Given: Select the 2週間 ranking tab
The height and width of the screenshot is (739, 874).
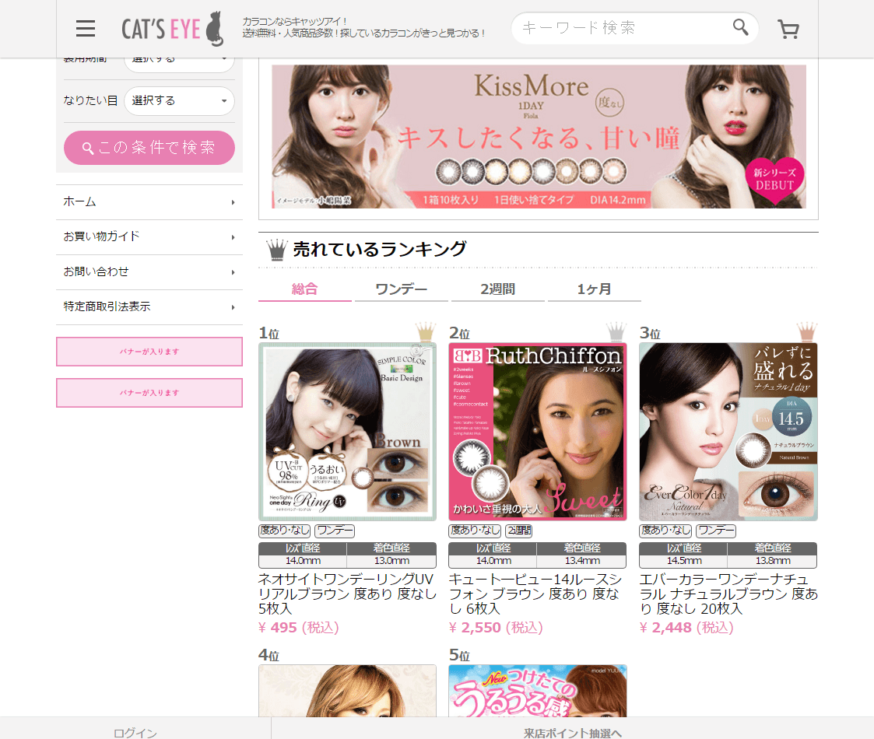Looking at the screenshot, I should click(x=498, y=290).
